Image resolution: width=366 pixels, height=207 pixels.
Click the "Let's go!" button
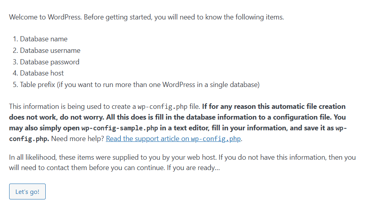[27, 192]
